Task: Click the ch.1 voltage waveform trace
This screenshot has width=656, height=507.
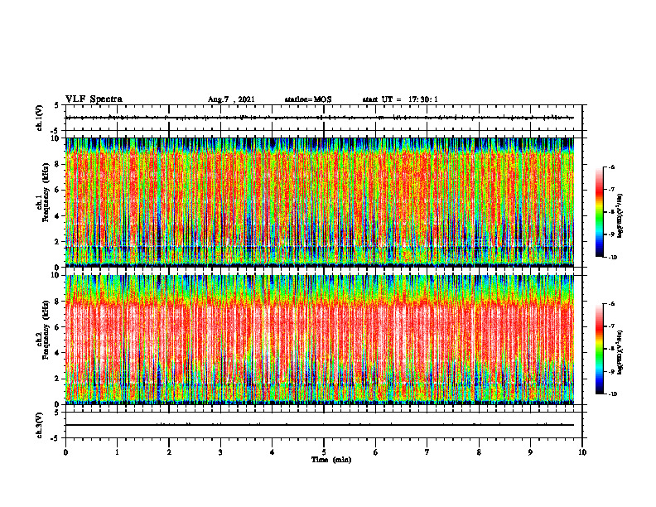Action: coord(320,118)
